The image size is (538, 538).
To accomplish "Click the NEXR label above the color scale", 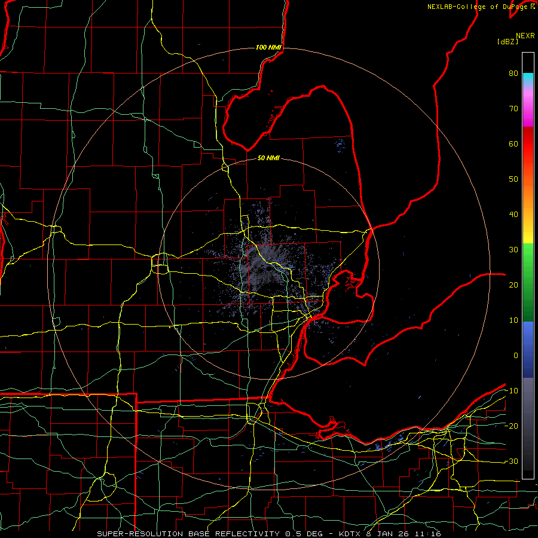I will tap(525, 36).
